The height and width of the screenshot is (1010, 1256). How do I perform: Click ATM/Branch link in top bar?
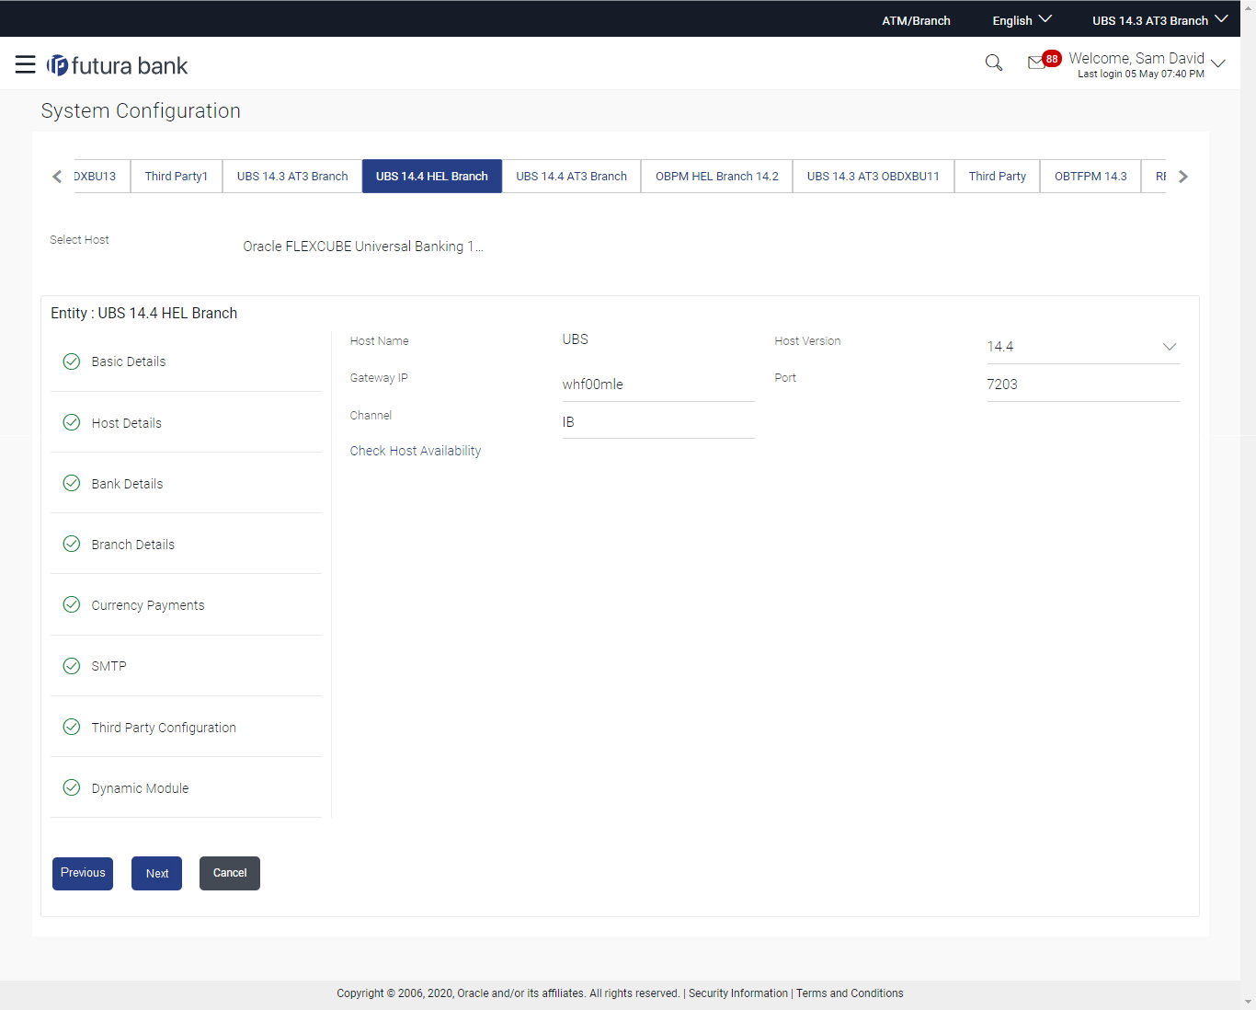916,20
